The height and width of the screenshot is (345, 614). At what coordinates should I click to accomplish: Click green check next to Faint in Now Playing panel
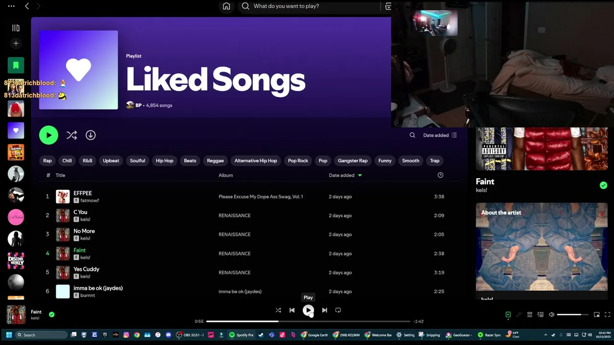(603, 185)
